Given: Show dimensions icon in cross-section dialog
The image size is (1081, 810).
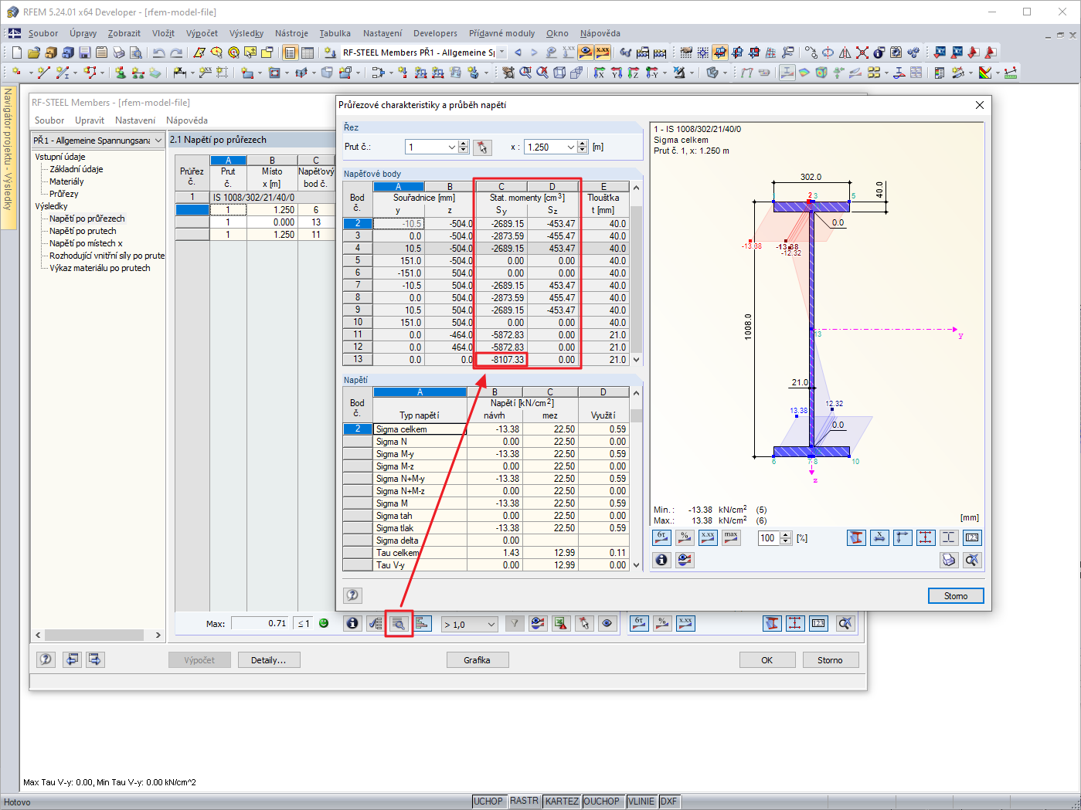Looking at the screenshot, I should [926, 537].
